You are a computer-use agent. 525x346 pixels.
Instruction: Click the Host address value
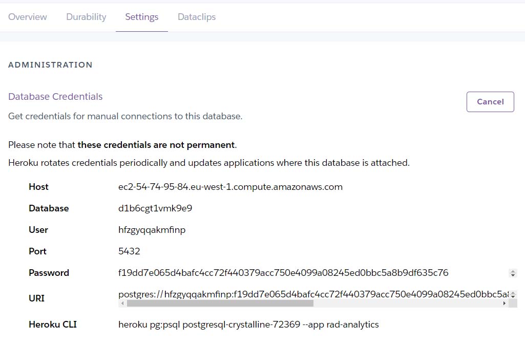230,187
